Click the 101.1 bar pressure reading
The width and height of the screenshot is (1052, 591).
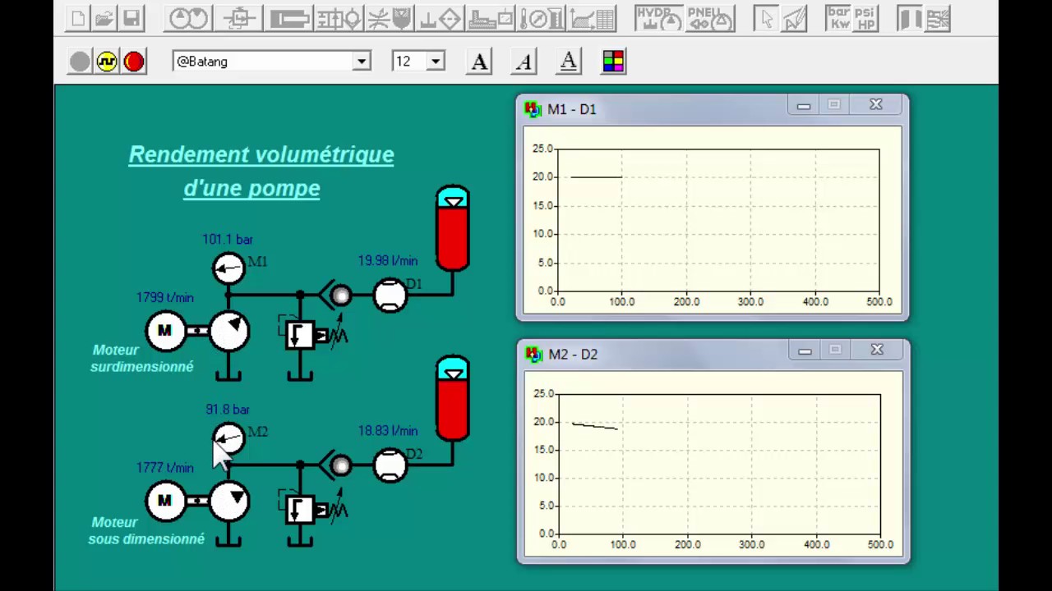point(228,240)
